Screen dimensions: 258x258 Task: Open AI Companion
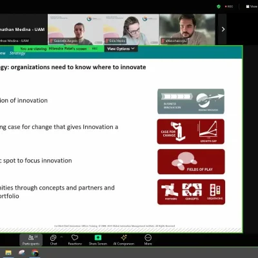pyautogui.click(x=124, y=240)
